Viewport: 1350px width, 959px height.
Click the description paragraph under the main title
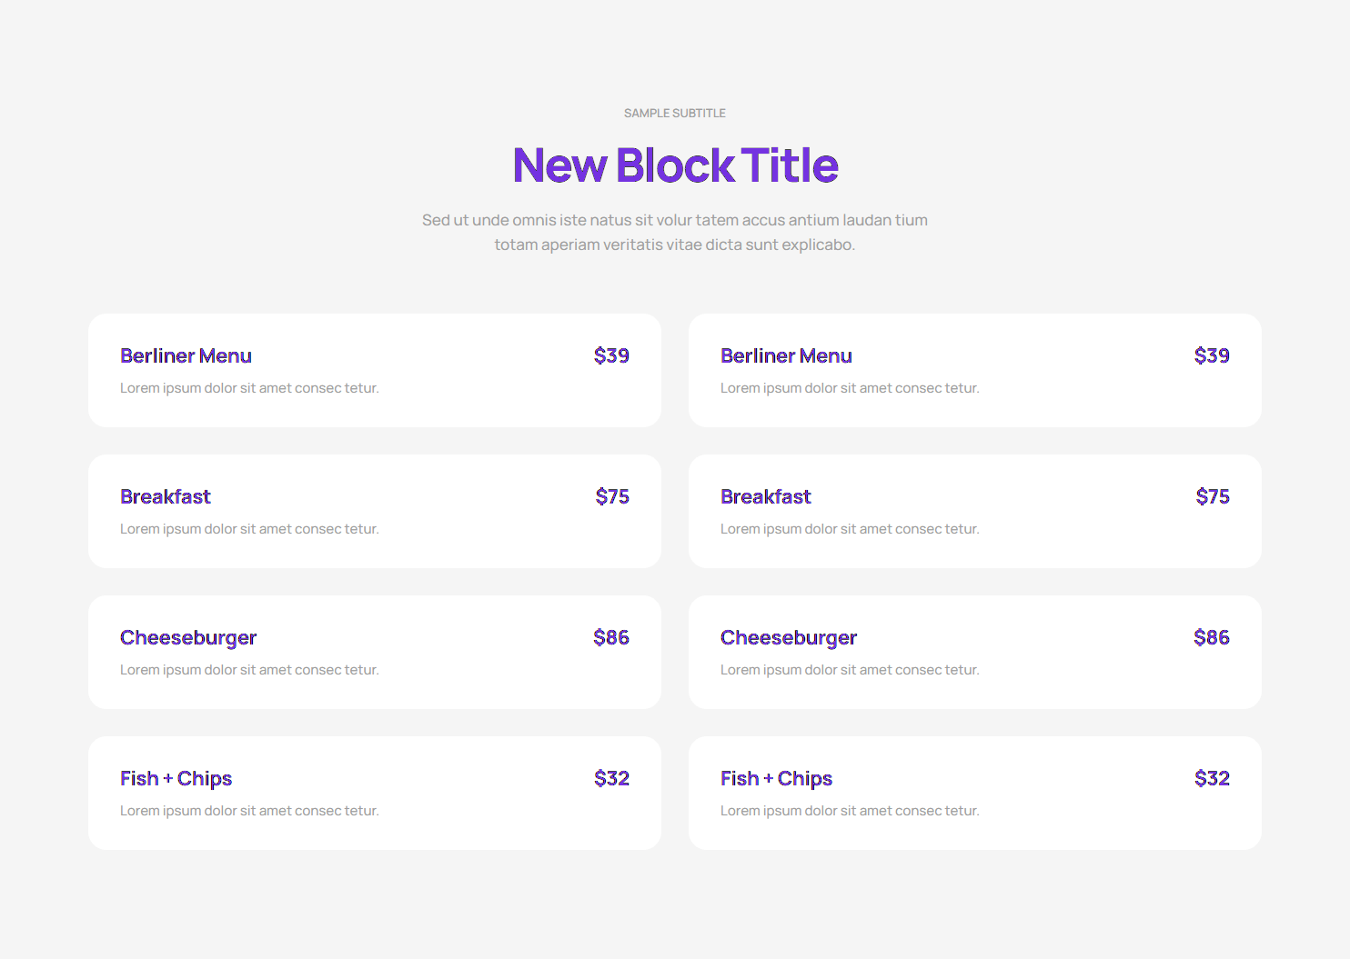point(674,233)
